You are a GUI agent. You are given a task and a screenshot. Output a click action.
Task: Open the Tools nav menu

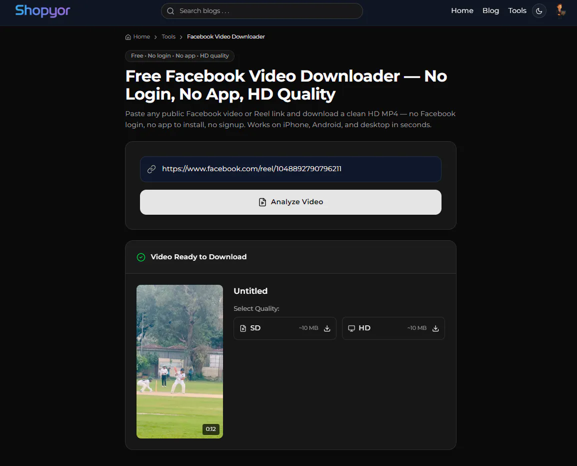point(517,11)
